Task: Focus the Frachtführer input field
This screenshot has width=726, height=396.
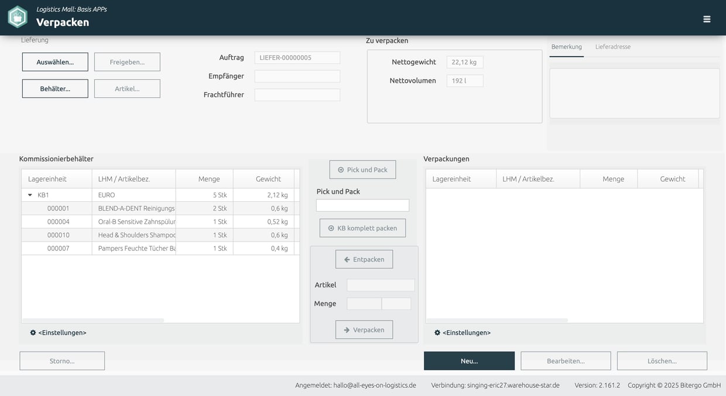Action: (x=297, y=95)
